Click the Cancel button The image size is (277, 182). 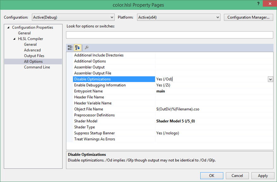[237, 176]
